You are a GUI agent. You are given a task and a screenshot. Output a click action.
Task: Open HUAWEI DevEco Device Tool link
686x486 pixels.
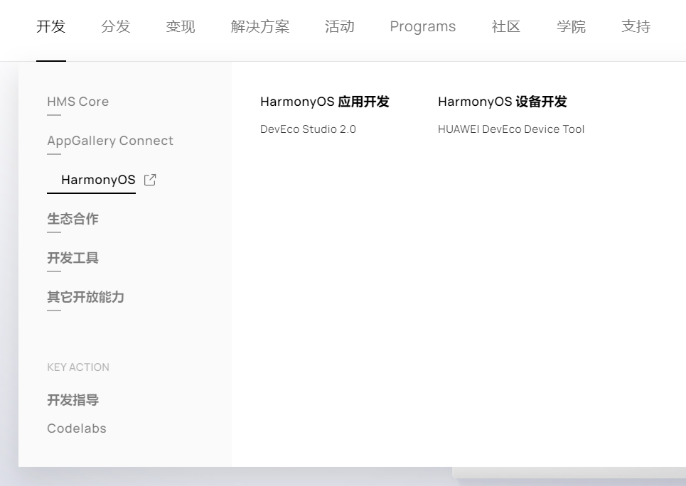pyautogui.click(x=511, y=129)
